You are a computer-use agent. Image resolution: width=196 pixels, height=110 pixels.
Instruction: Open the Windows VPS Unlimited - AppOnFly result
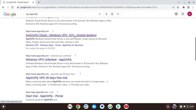point(49,60)
